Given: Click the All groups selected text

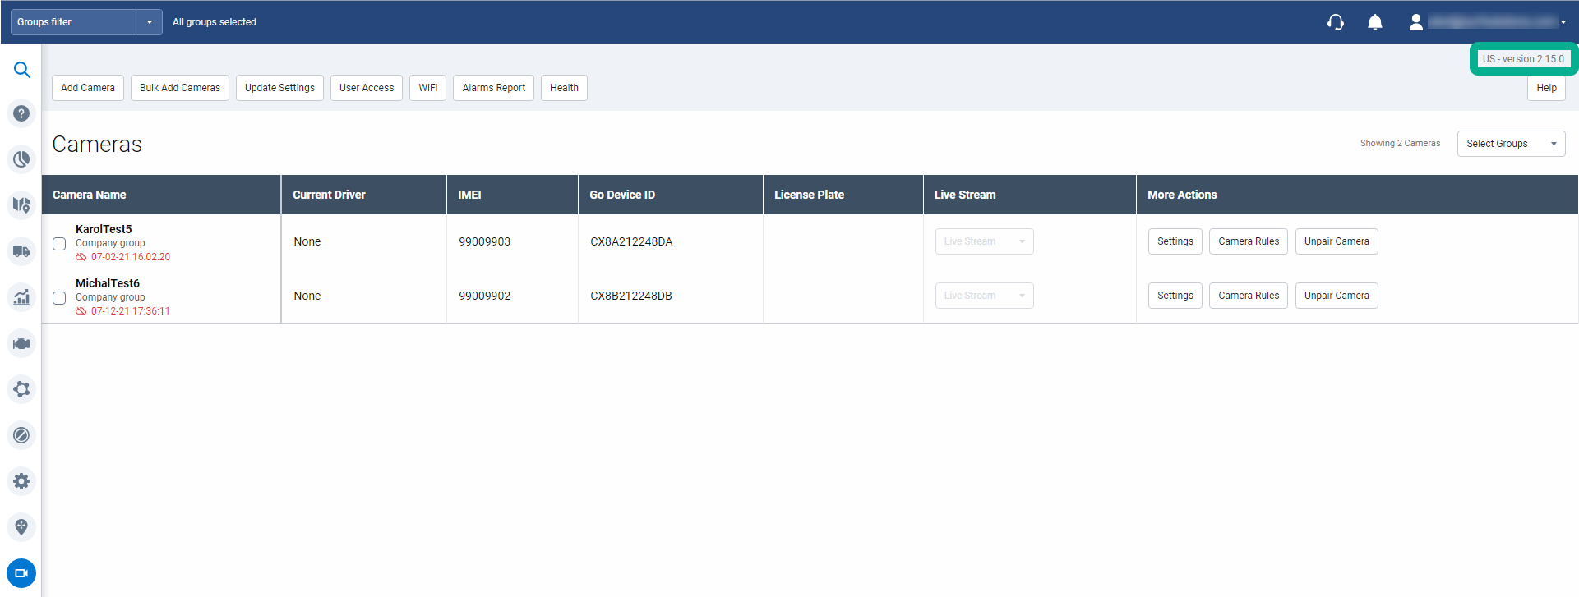Looking at the screenshot, I should point(215,22).
